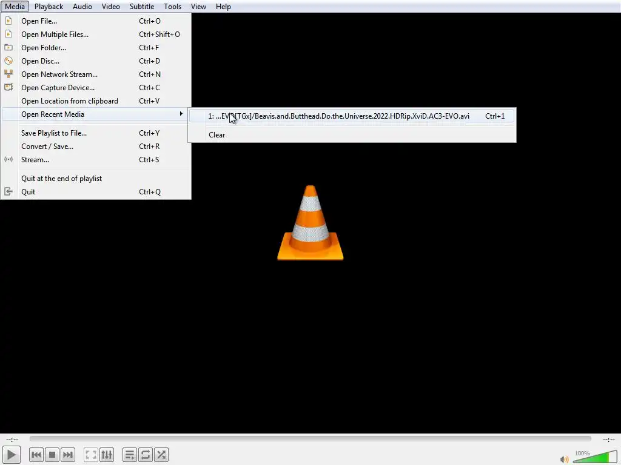Screen dimensions: 621x465
Task: Open the Media menu
Action: [15, 6]
